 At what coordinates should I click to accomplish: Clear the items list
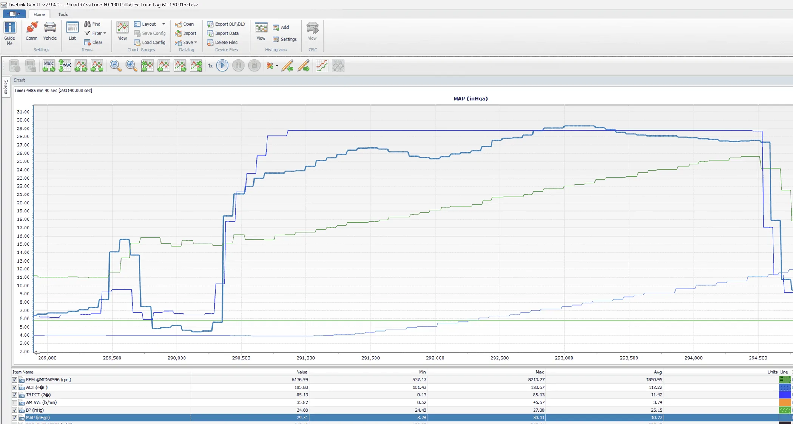(x=93, y=42)
